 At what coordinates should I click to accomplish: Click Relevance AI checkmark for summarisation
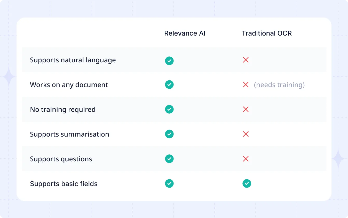point(169,134)
